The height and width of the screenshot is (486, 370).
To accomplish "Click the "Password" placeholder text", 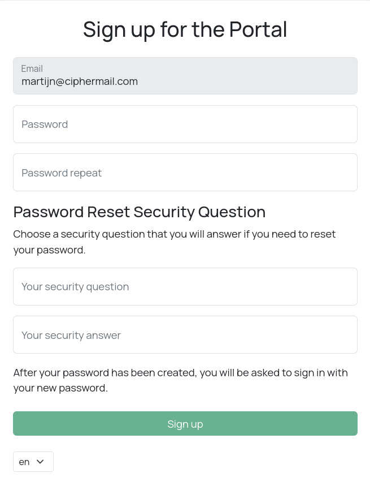I will pos(45,124).
